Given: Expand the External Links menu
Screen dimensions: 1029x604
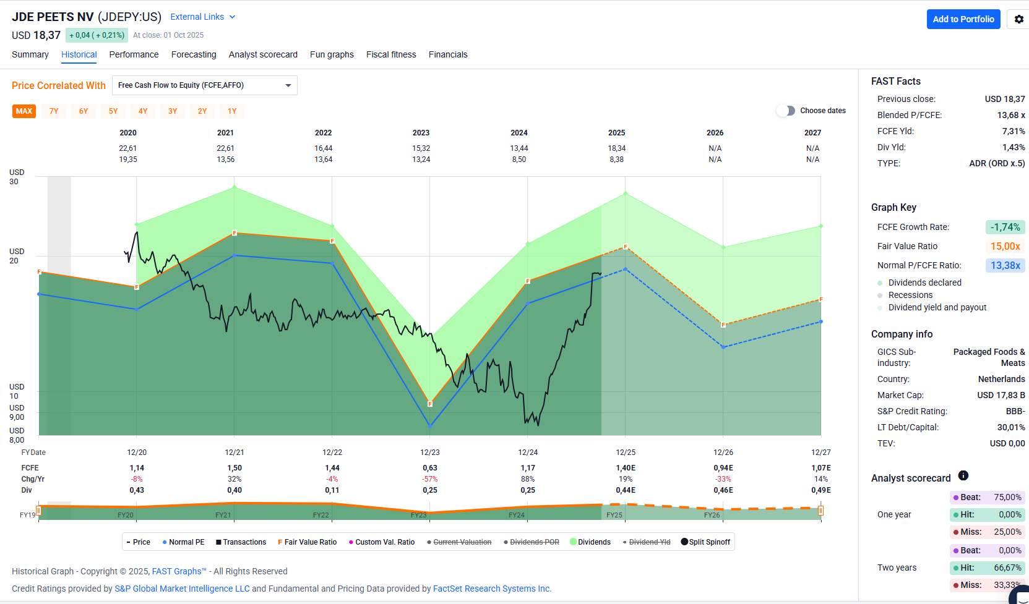Looking at the screenshot, I should tap(203, 17).
